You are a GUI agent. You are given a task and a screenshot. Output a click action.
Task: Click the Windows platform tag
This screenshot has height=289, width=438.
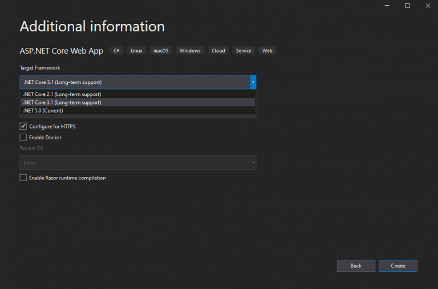190,51
